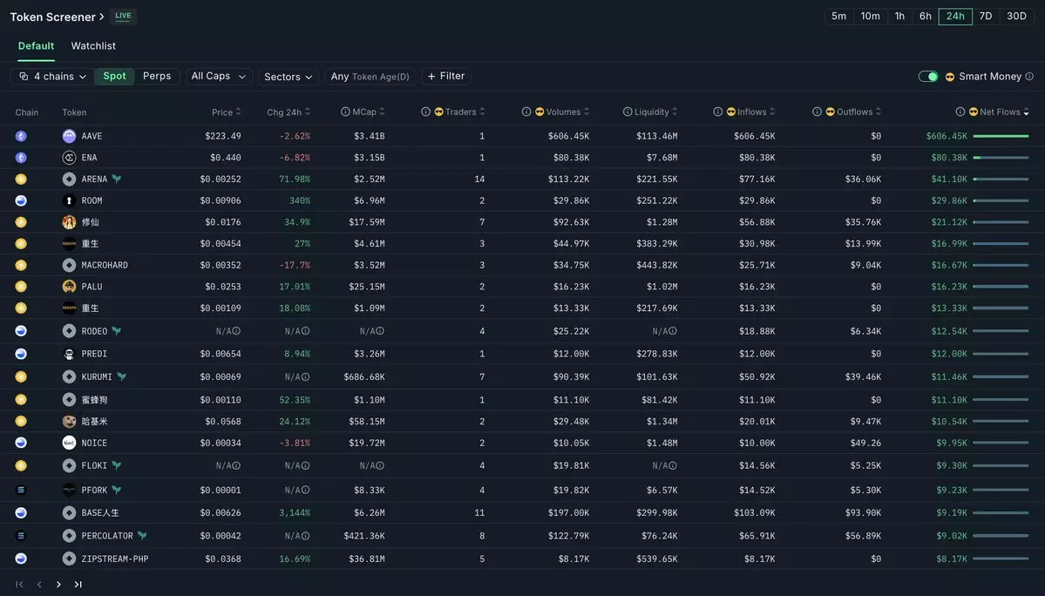1045x596 pixels.
Task: Click the info icon beside Smart Money
Action: (1029, 77)
